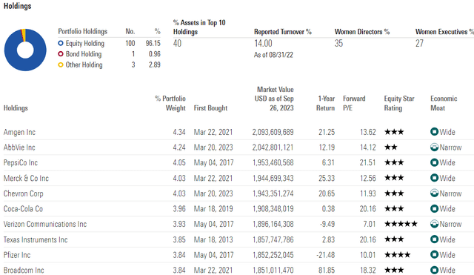Open the PepsiCo Inc holding link
This screenshot has height=275, width=474.
pos(21,163)
